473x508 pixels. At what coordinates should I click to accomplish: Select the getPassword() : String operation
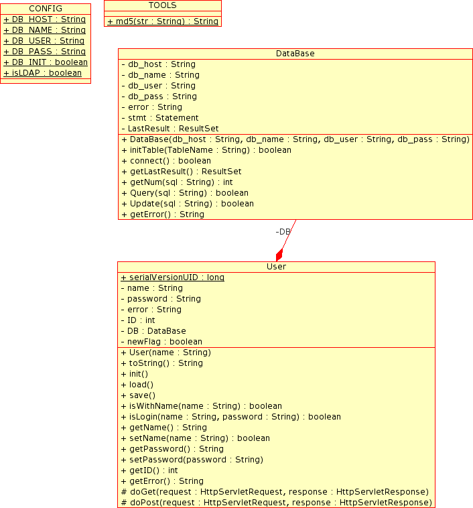point(172,449)
